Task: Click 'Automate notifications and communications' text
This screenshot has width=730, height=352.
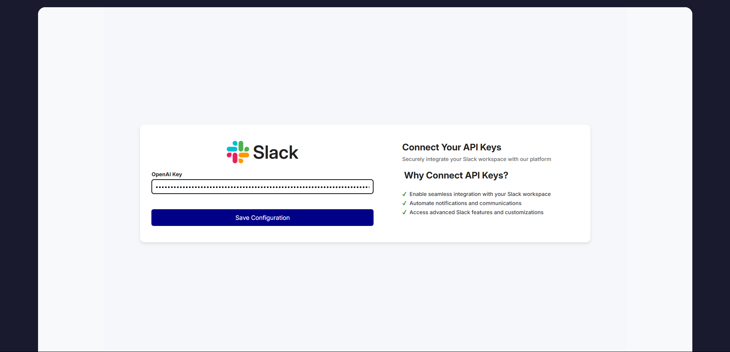Action: coord(465,203)
